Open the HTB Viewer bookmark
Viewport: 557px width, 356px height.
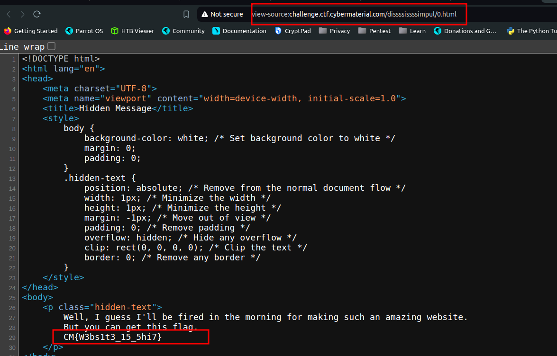[x=133, y=31]
